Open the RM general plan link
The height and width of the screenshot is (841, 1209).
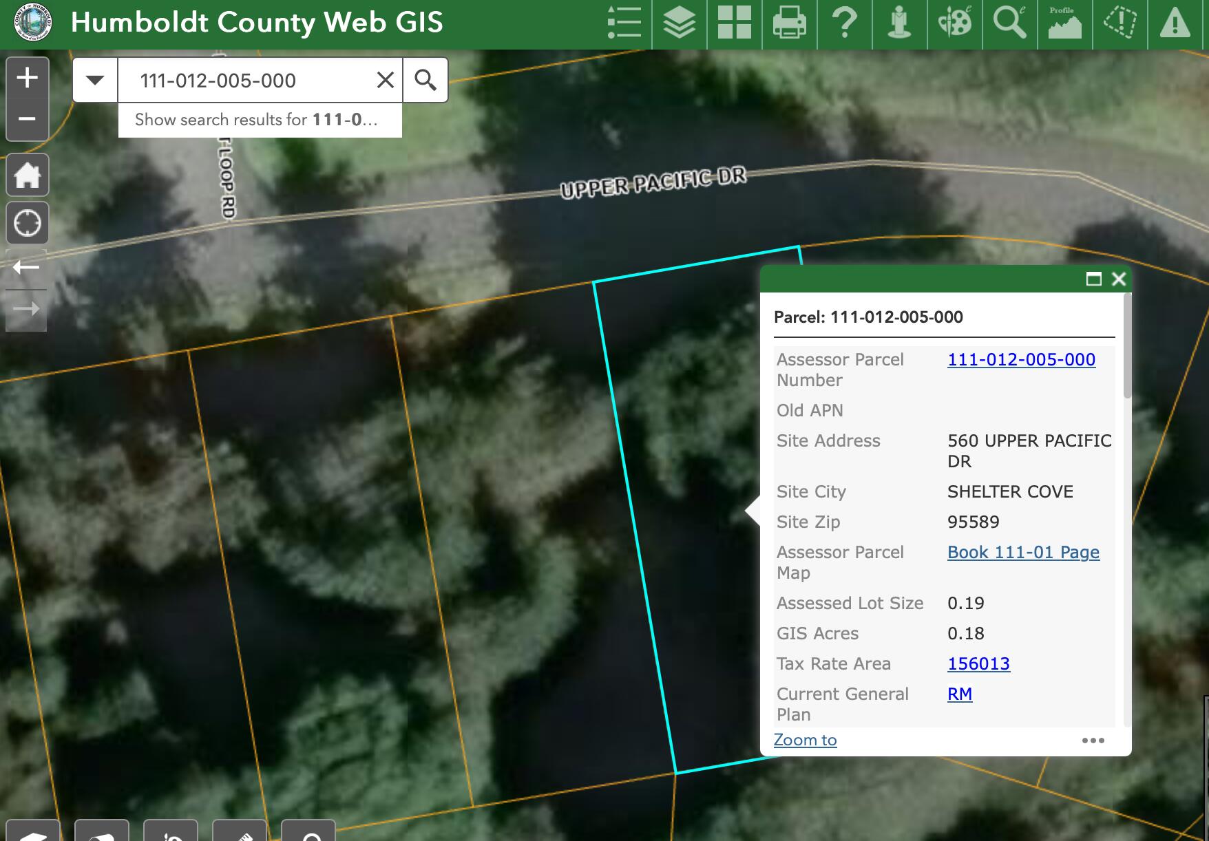[x=960, y=694]
